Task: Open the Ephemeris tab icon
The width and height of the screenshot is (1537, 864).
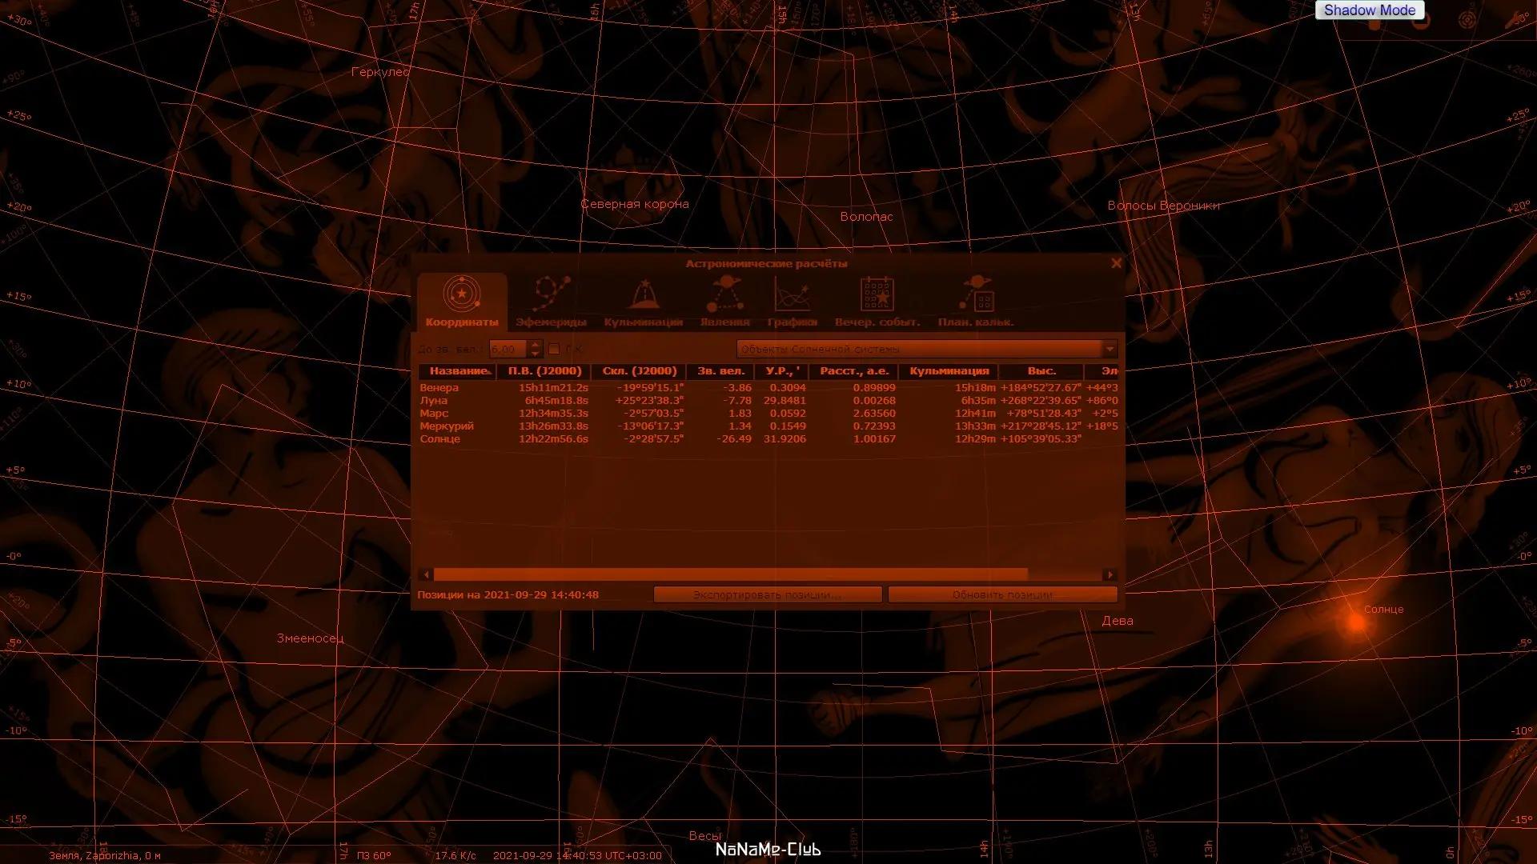Action: point(552,294)
